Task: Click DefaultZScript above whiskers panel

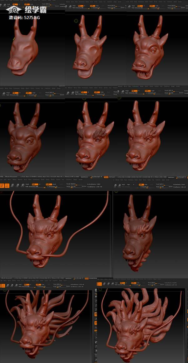Action: [111, 177]
